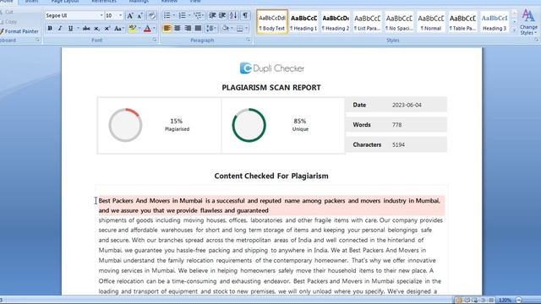Viewport: 541px width, 304px height.
Task: Sort the selected text alphabetically
Action: [x=233, y=15]
